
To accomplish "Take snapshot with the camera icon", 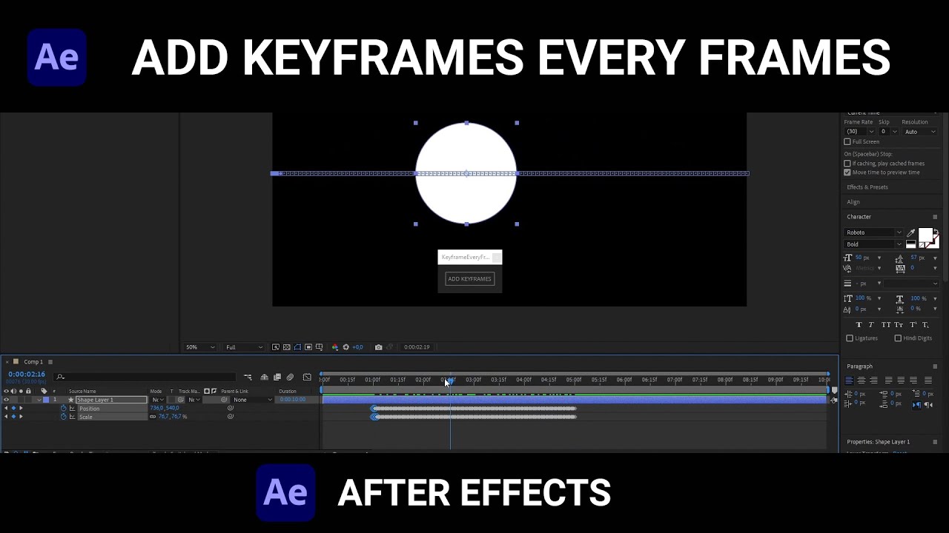I will pyautogui.click(x=378, y=346).
